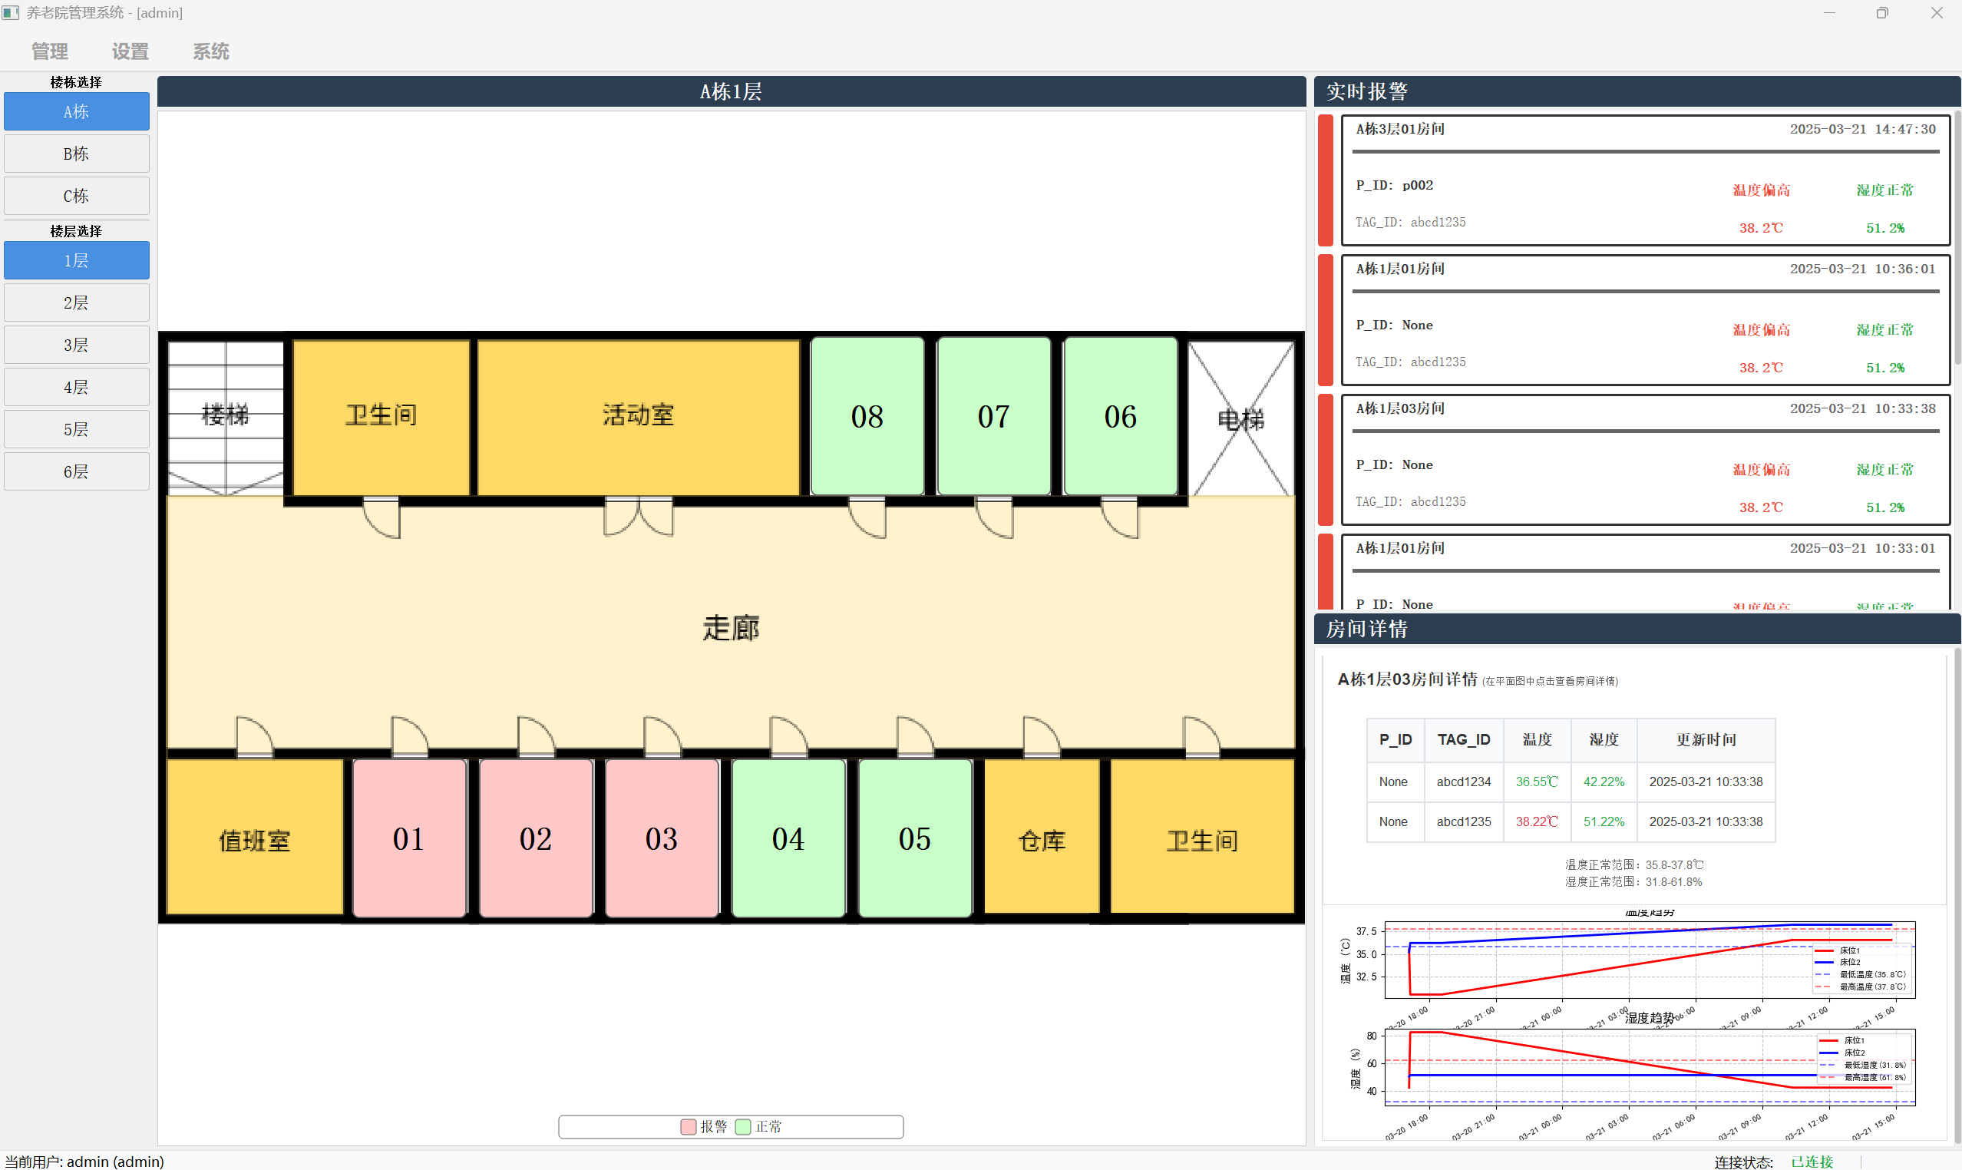Switch to floor 3层
The width and height of the screenshot is (1962, 1170).
[x=77, y=345]
